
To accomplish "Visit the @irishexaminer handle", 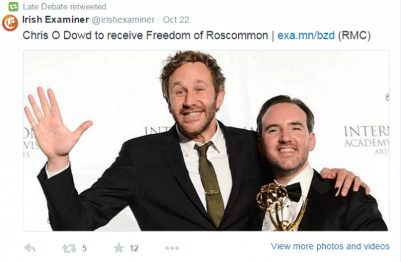I will pos(123,20).
